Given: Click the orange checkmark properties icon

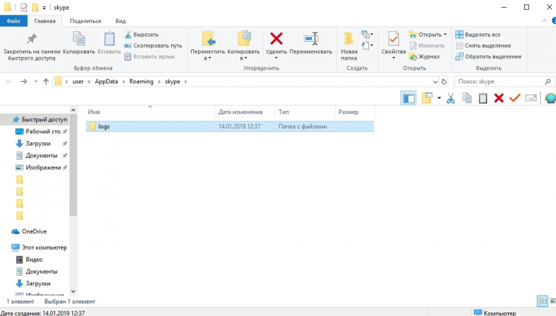Looking at the screenshot, I should point(515,98).
